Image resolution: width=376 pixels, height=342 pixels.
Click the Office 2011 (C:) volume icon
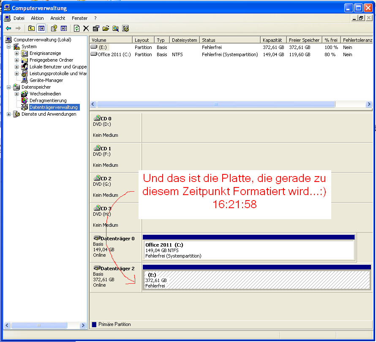94,54
